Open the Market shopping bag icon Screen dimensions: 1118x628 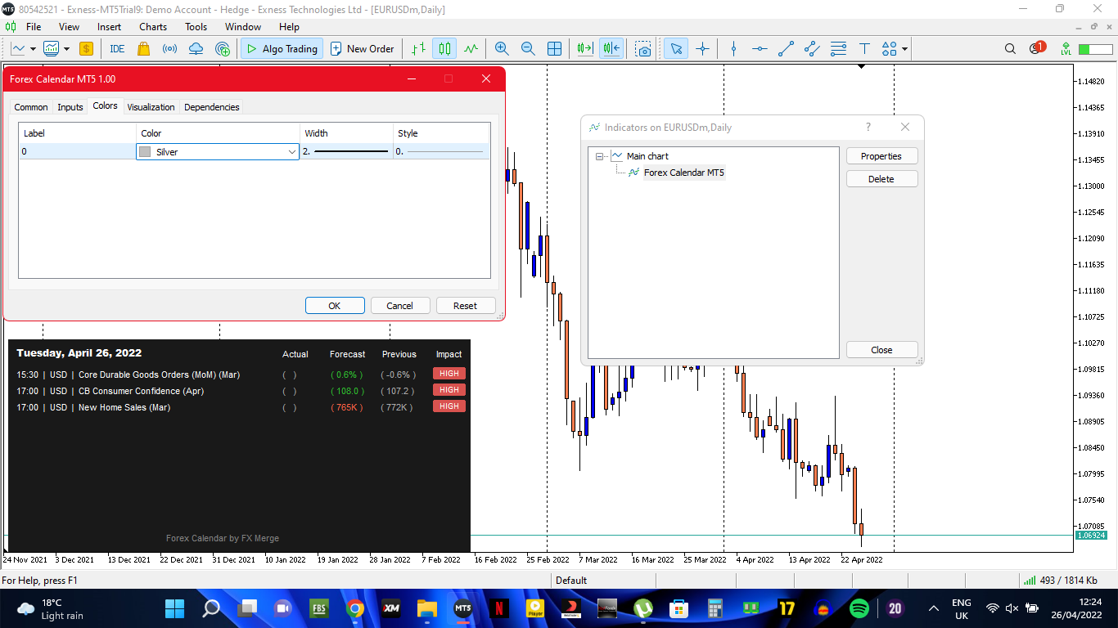pos(143,48)
